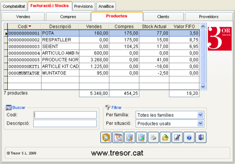Switch to the Clients tab
This screenshot has height=164, width=235.
pos(163,16)
